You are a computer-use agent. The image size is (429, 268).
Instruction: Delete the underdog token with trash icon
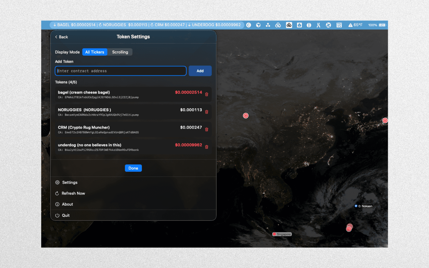207,147
